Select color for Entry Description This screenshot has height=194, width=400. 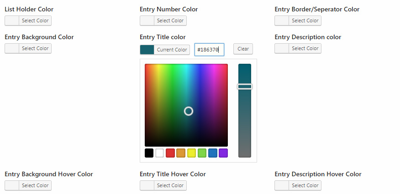click(298, 48)
